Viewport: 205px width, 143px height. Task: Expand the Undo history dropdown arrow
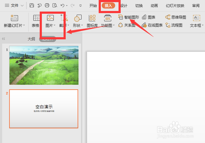pos(67,5)
